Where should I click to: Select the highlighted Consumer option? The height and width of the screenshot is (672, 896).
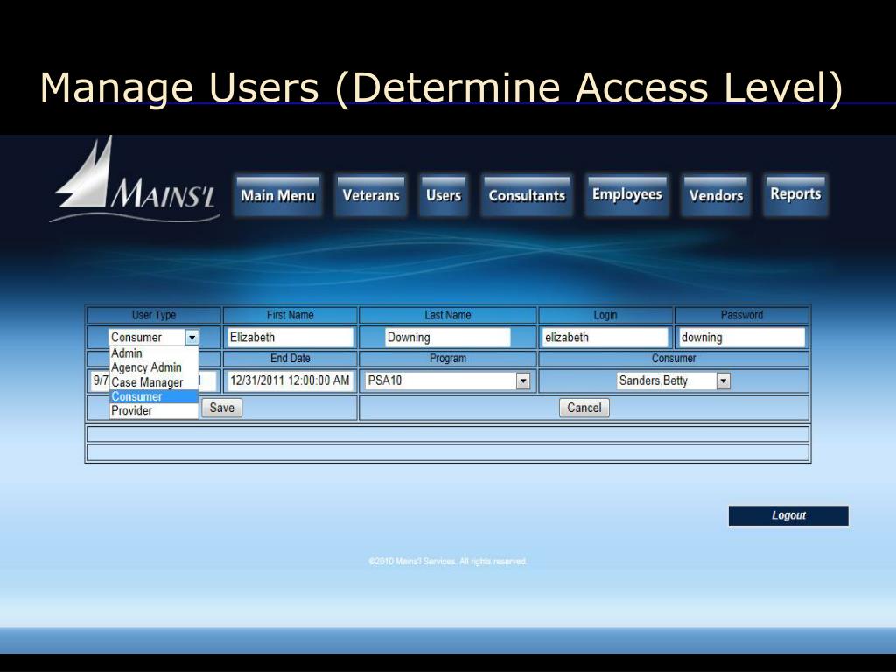(x=154, y=396)
